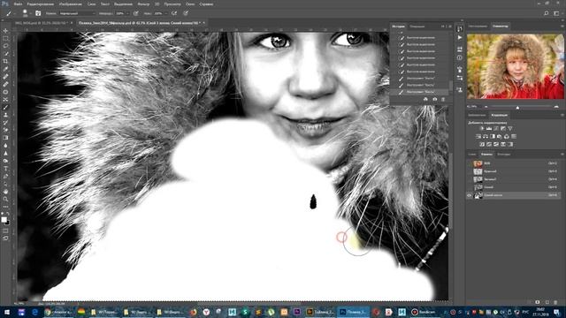566x318 pixels.
Task: Open the History panel flyout menu
Action: pyautogui.click(x=450, y=26)
